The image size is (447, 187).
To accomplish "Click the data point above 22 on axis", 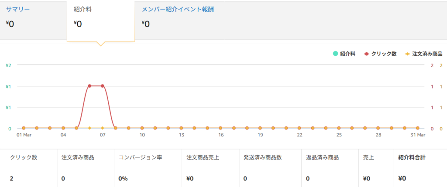I will (x=299, y=128).
